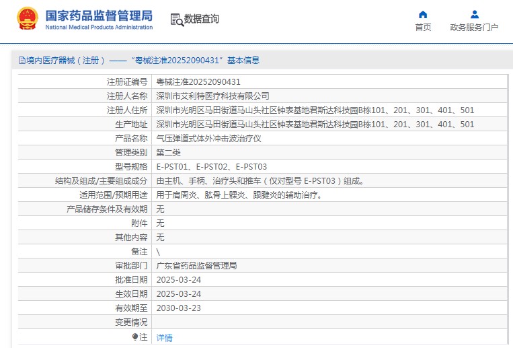Image resolution: width=513 pixels, height=348 pixels.
Task: Click 国家药品监督管理局 title text
Action: point(99,15)
